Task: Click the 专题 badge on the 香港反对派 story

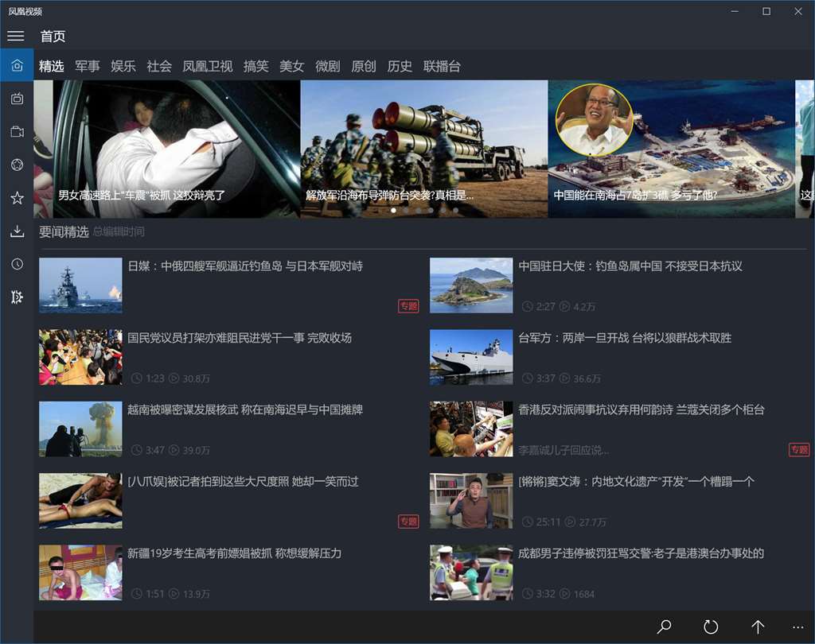Action: click(x=799, y=449)
